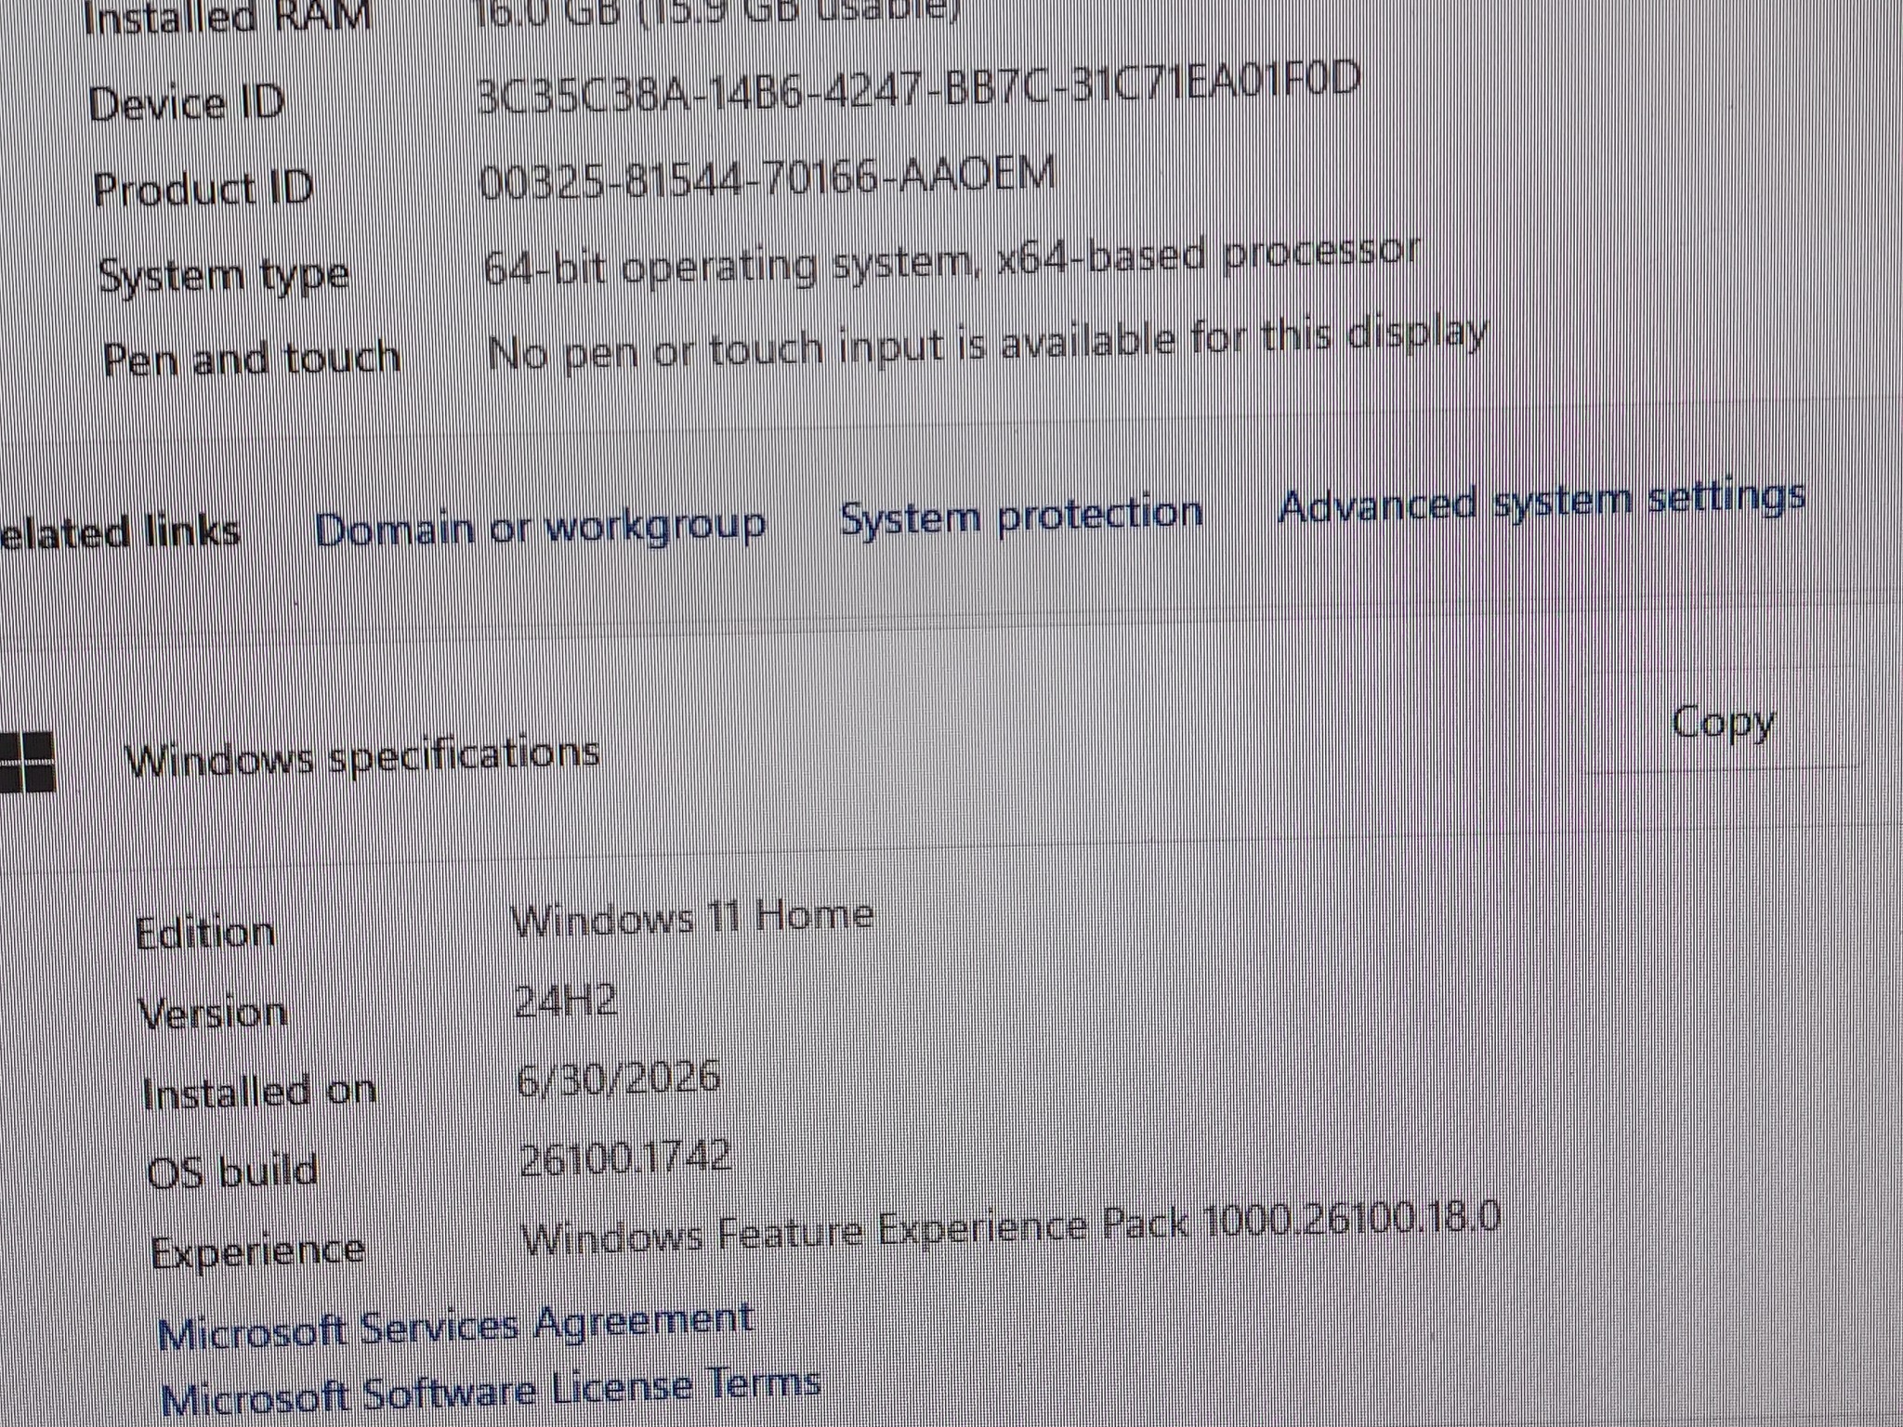Image resolution: width=1903 pixels, height=1427 pixels.
Task: Click the Windows logo icon beside Windows specifications
Action: (27, 762)
